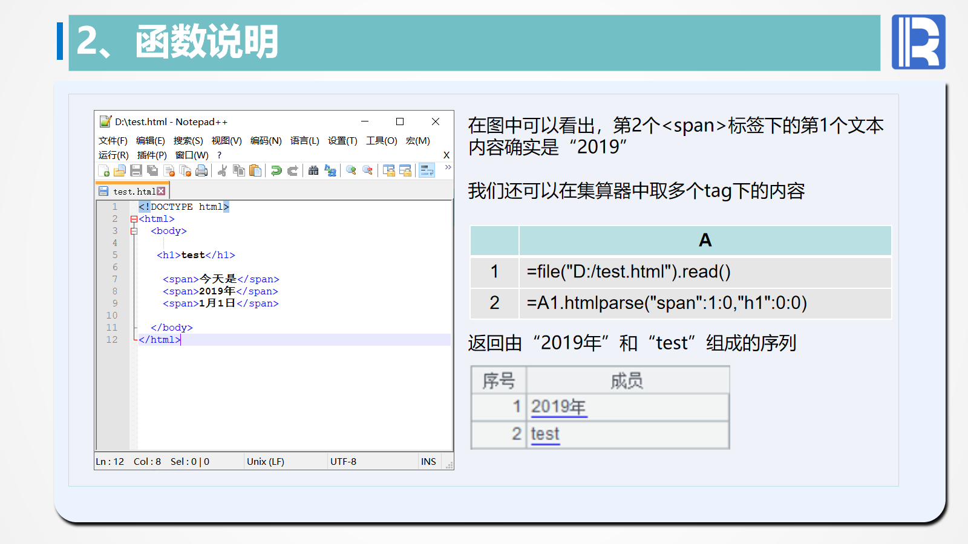Click the Cut scissors icon
The height and width of the screenshot is (544, 968).
(x=222, y=171)
